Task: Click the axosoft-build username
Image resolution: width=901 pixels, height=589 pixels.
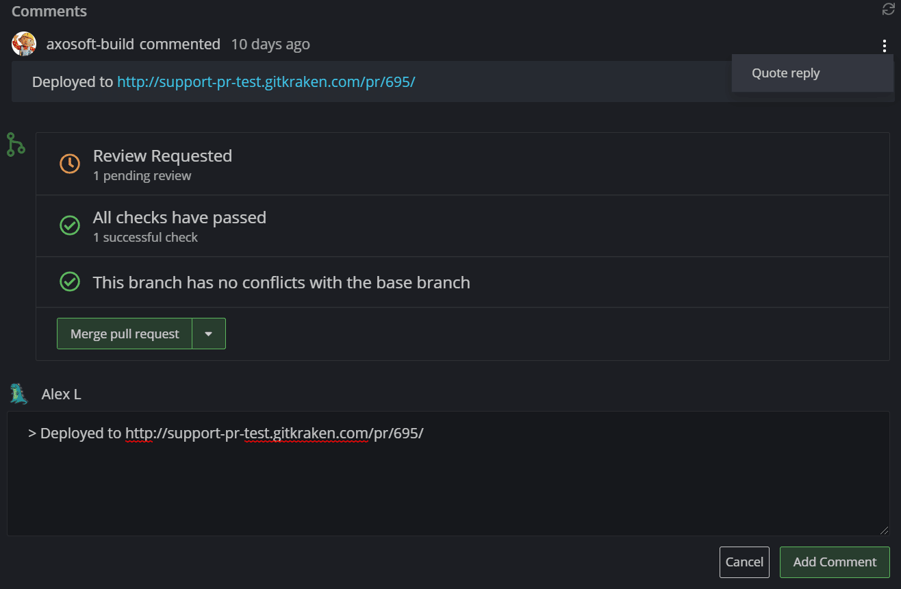Action: click(x=90, y=43)
